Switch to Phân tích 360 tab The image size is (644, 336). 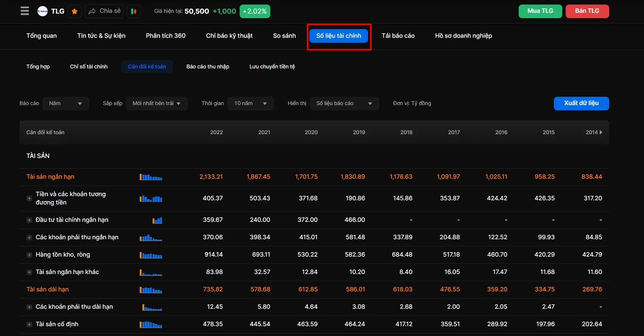[166, 36]
